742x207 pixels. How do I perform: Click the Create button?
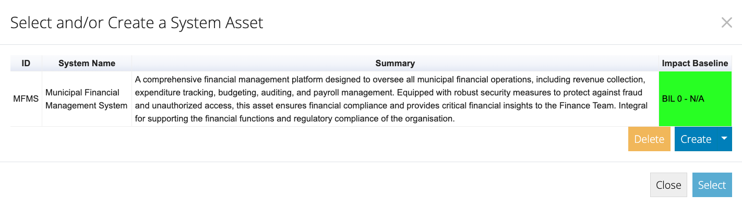pos(696,139)
